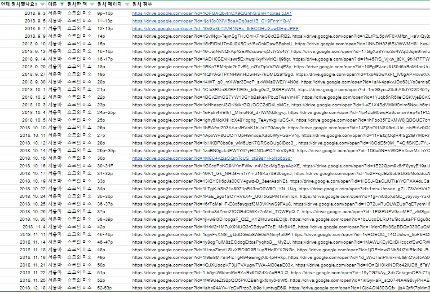Select attachment URL cell in 42p row

tap(280, 227)
